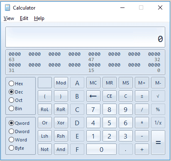Viewport: 171px width, 161px height.
Task: Click the number 6 key
Action: 126,123
